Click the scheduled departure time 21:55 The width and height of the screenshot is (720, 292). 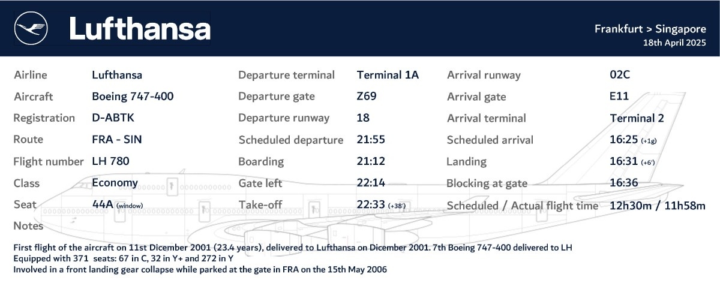(x=371, y=140)
